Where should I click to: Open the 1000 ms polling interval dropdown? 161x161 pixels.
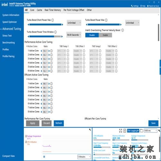pos(150,131)
